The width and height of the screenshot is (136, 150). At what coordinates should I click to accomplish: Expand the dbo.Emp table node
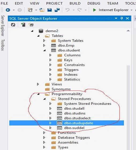[x=44, y=46]
